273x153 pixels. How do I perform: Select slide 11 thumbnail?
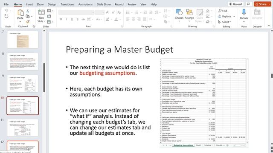pyautogui.click(x=23, y=127)
